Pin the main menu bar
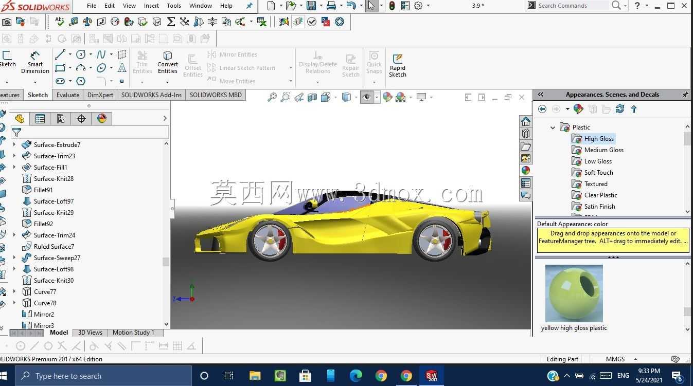Viewport: 693px width, 386px height. [x=250, y=6]
